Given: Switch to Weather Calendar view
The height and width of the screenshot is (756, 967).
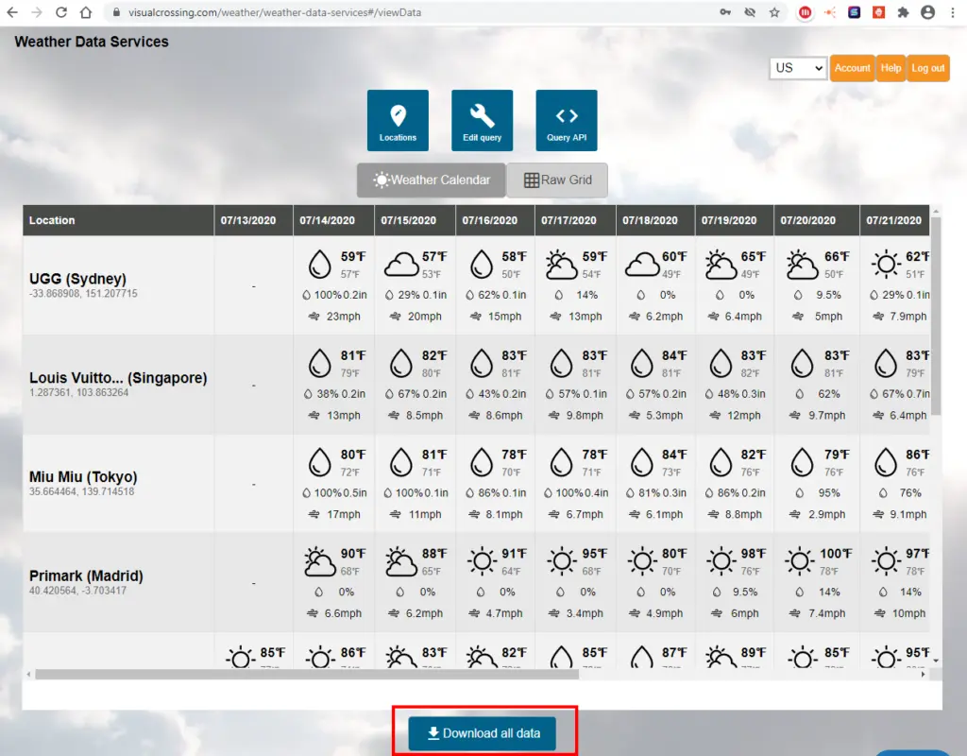Looking at the screenshot, I should point(432,180).
